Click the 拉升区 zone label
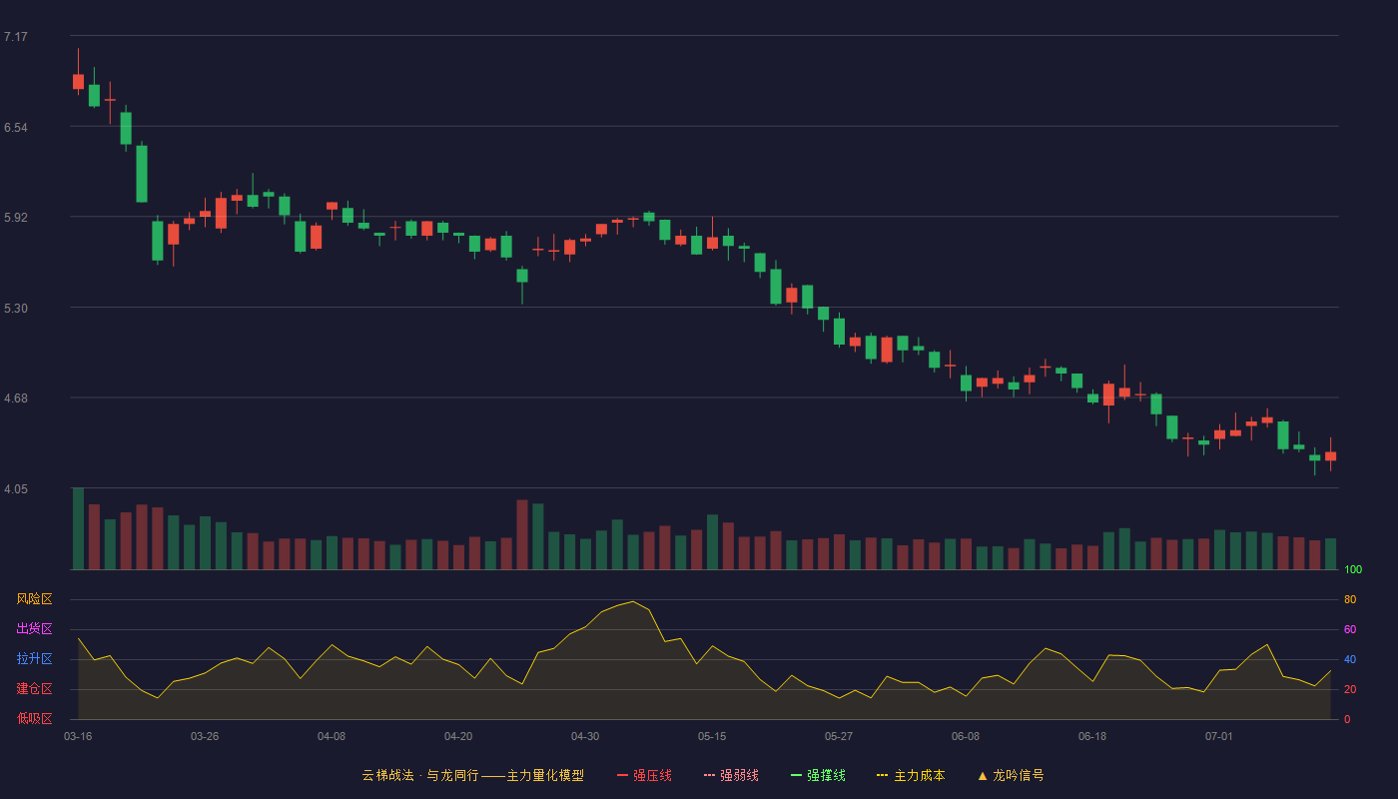 point(34,659)
